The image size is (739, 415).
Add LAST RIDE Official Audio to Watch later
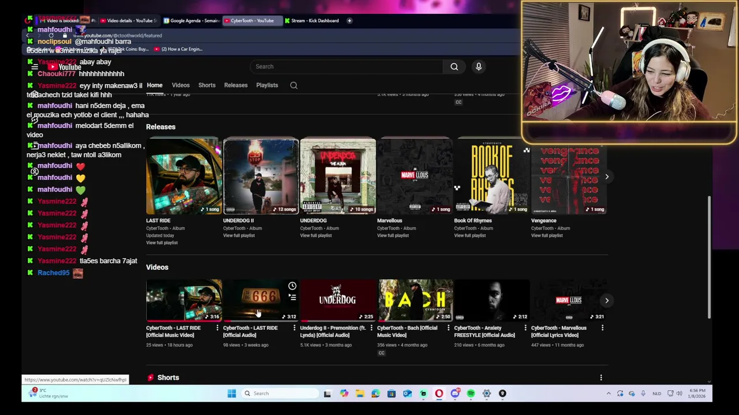point(292,286)
